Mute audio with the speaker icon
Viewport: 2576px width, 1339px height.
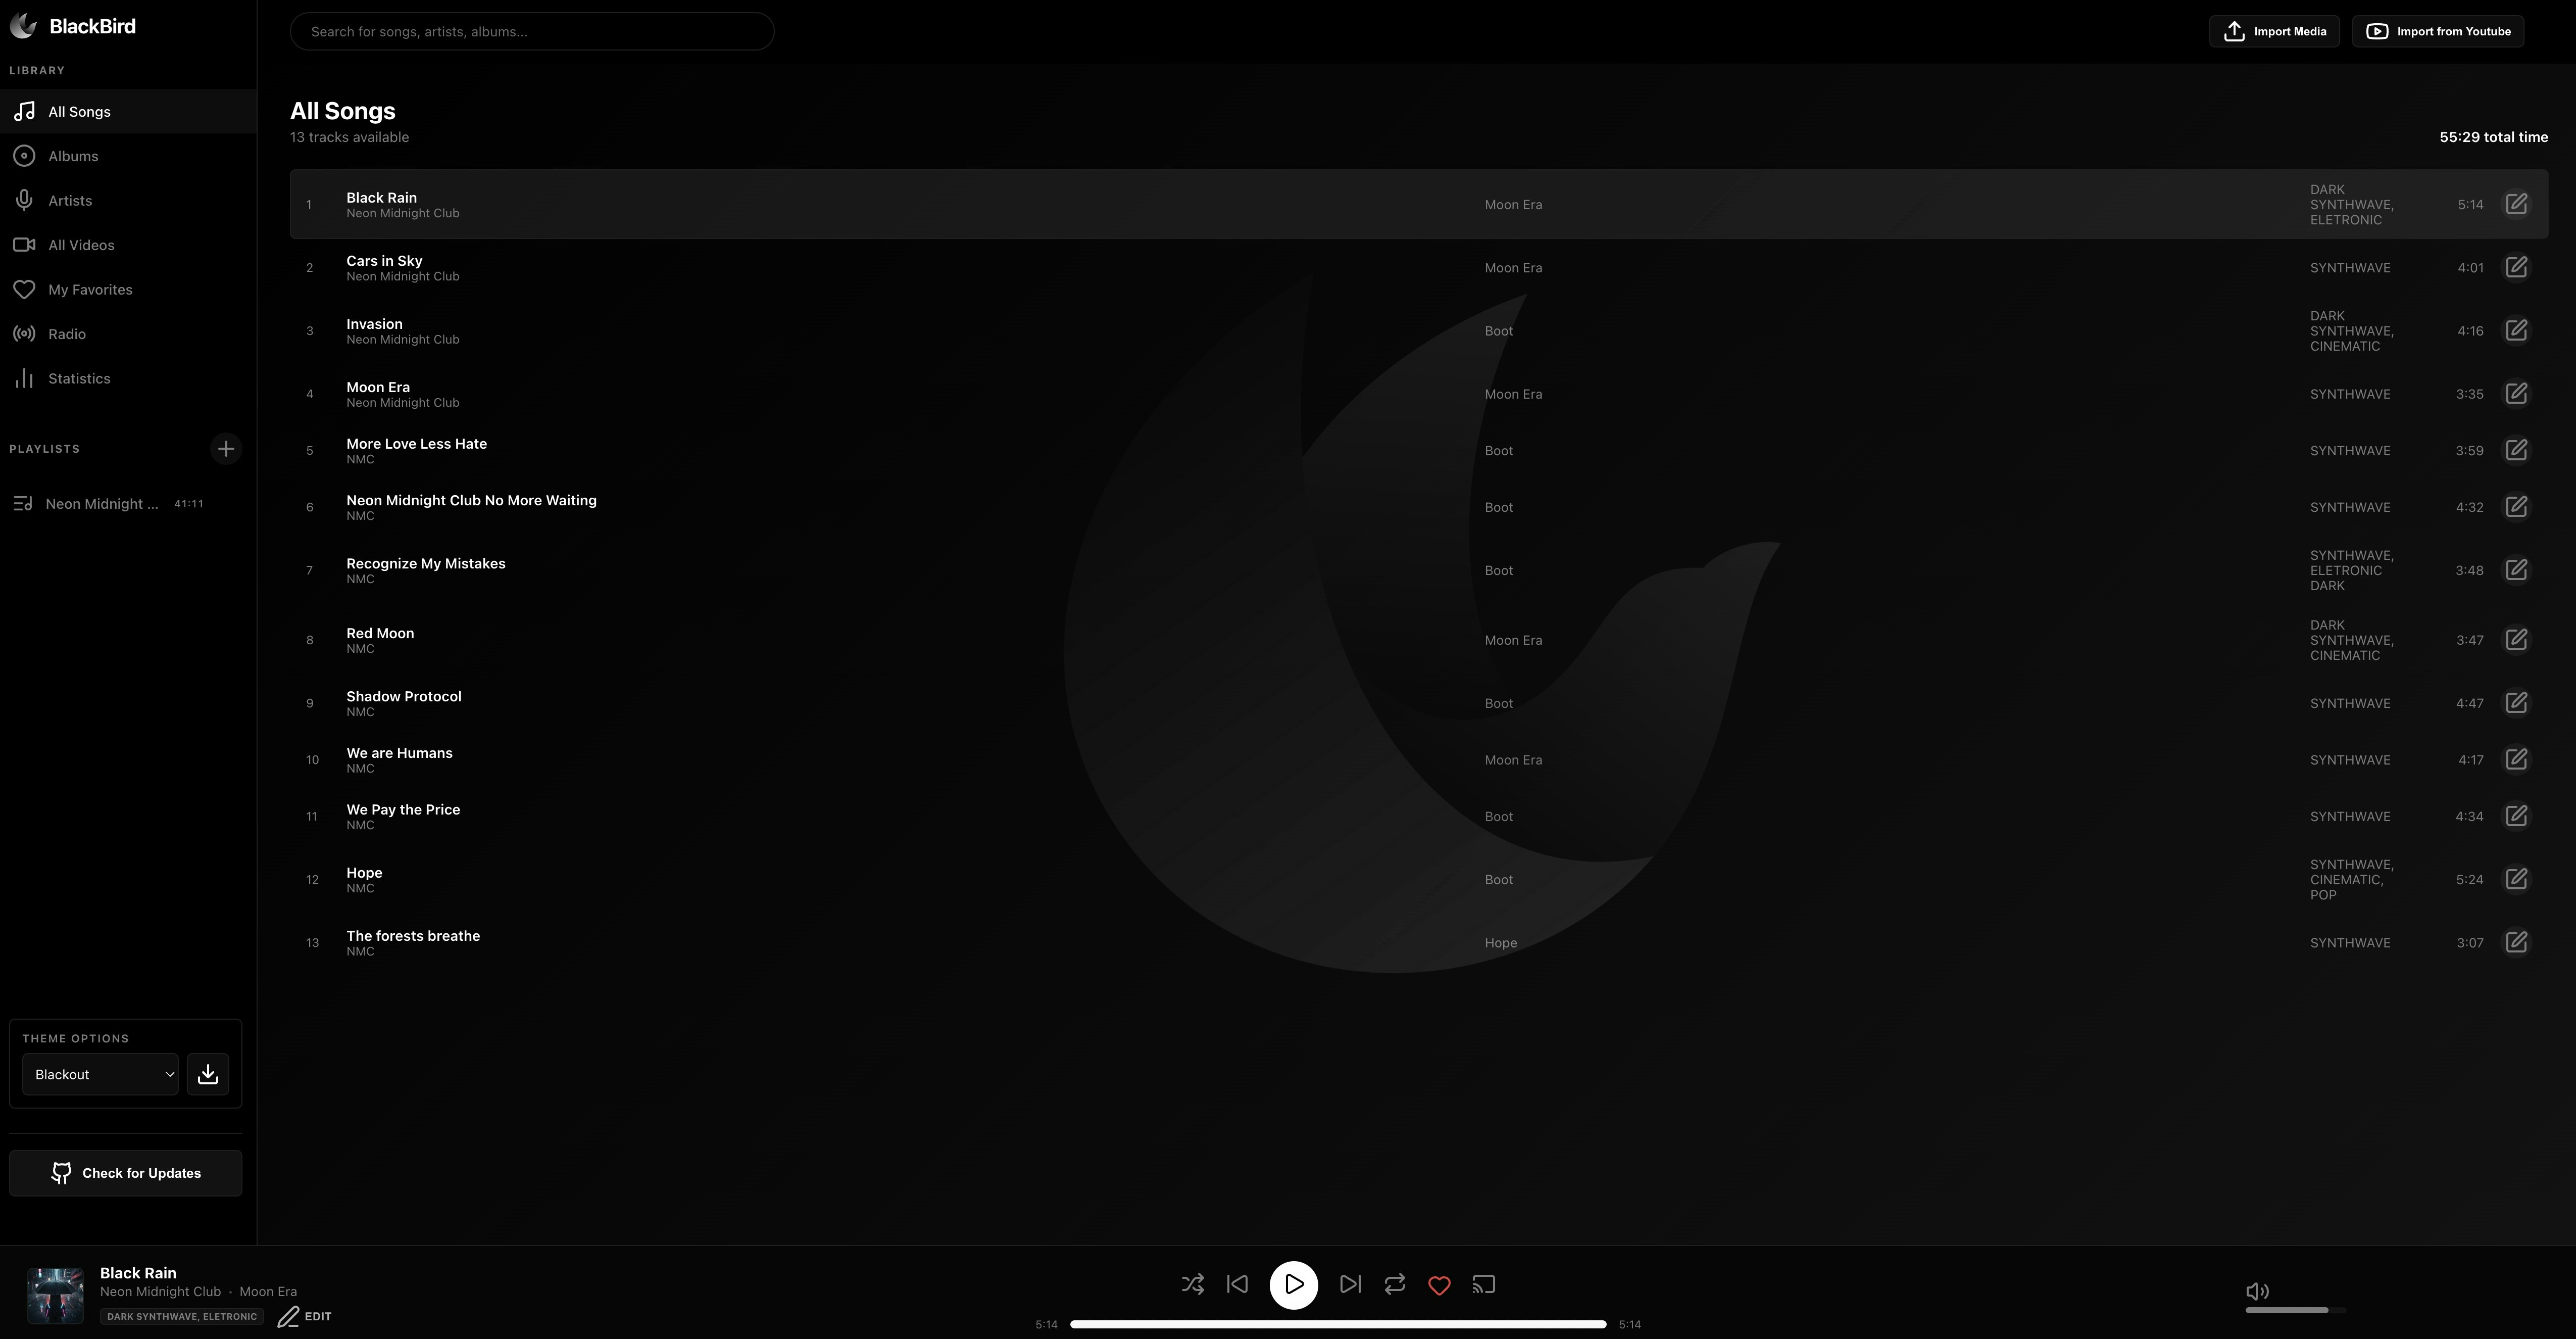click(x=2256, y=1291)
